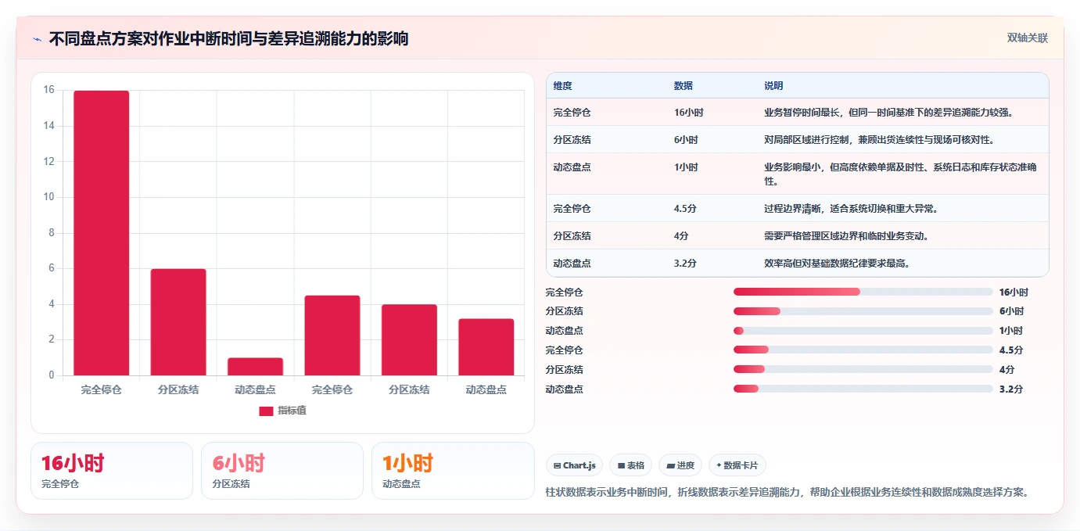Click the x-axis label under the 16 bar
Image resolution: width=1080 pixels, height=531 pixels.
102,389
